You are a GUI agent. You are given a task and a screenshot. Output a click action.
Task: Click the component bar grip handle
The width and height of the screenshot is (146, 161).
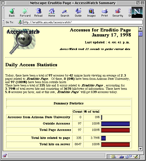pos(108,157)
